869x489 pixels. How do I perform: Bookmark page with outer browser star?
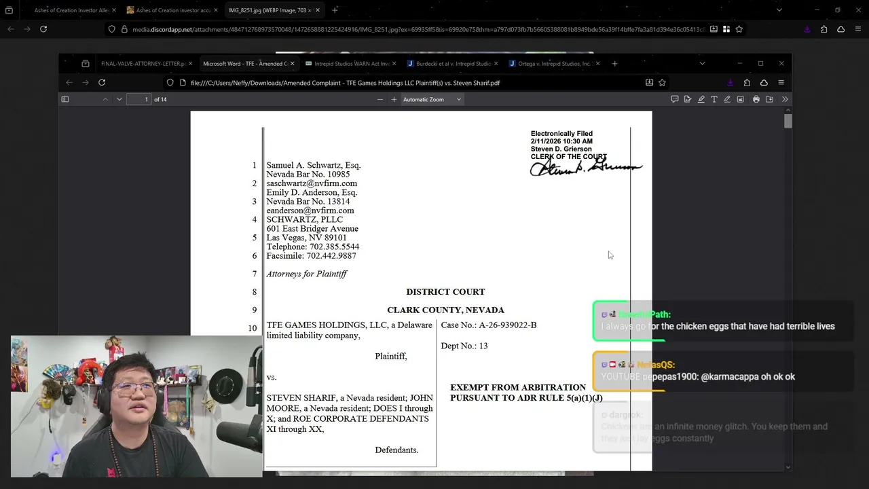(x=739, y=29)
